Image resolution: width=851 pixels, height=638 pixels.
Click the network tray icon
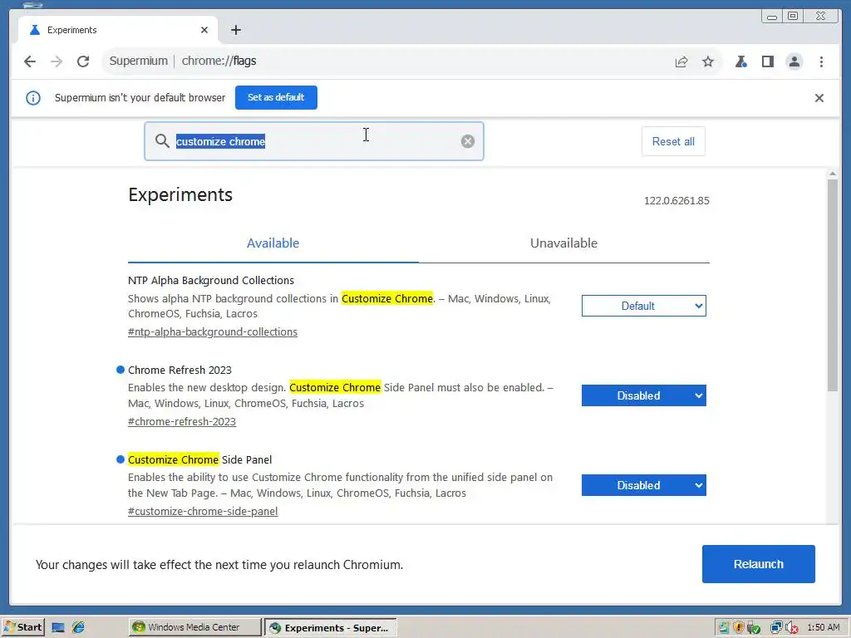(776, 628)
